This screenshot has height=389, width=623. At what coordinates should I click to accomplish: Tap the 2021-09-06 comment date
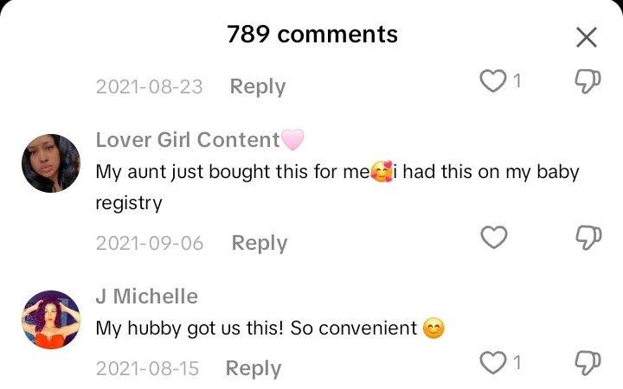(x=150, y=243)
